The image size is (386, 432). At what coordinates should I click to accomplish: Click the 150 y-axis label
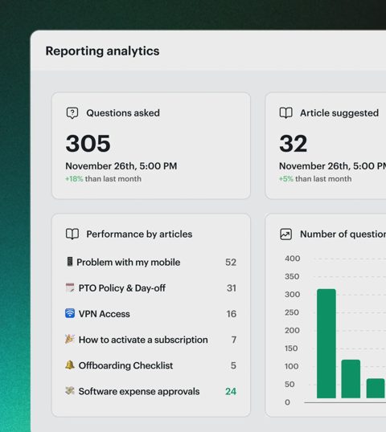[x=291, y=348]
